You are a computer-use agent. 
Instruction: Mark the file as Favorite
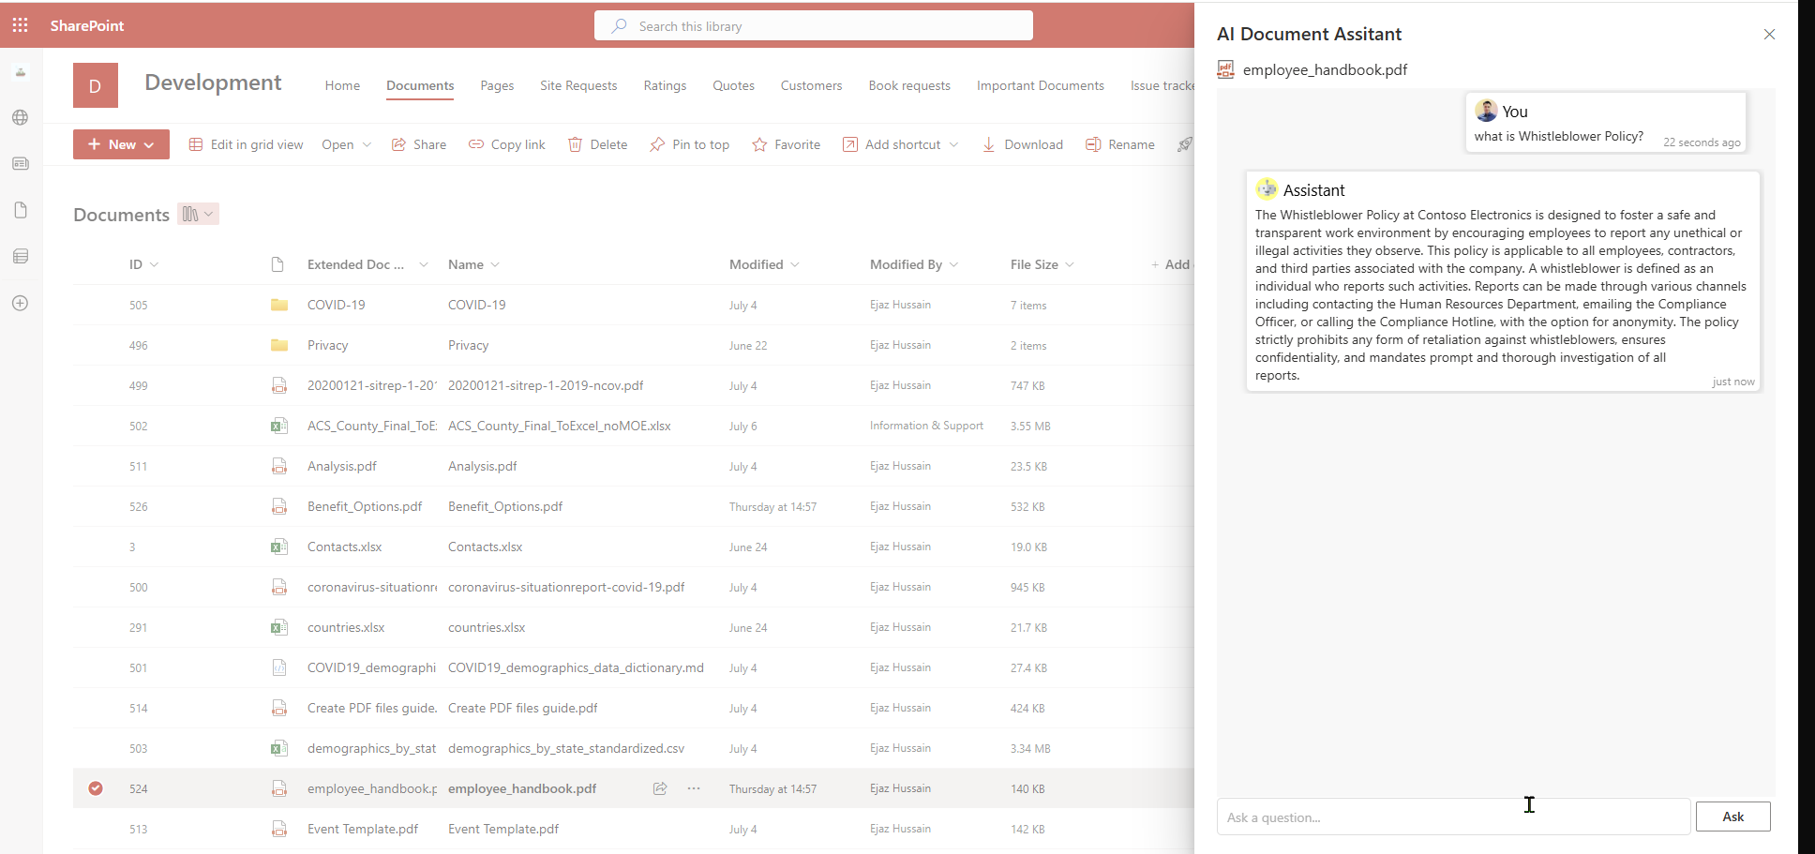[x=787, y=144]
